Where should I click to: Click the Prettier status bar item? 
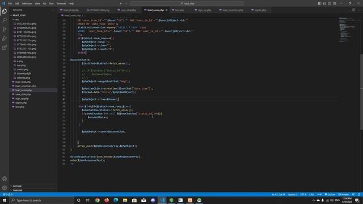[x=344, y=194]
